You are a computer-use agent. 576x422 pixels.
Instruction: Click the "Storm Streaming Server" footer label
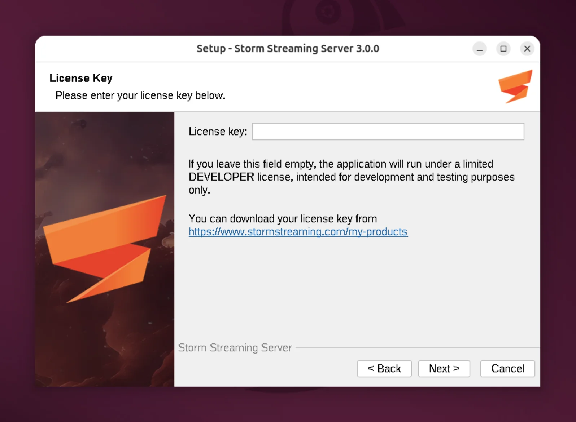[x=235, y=348]
